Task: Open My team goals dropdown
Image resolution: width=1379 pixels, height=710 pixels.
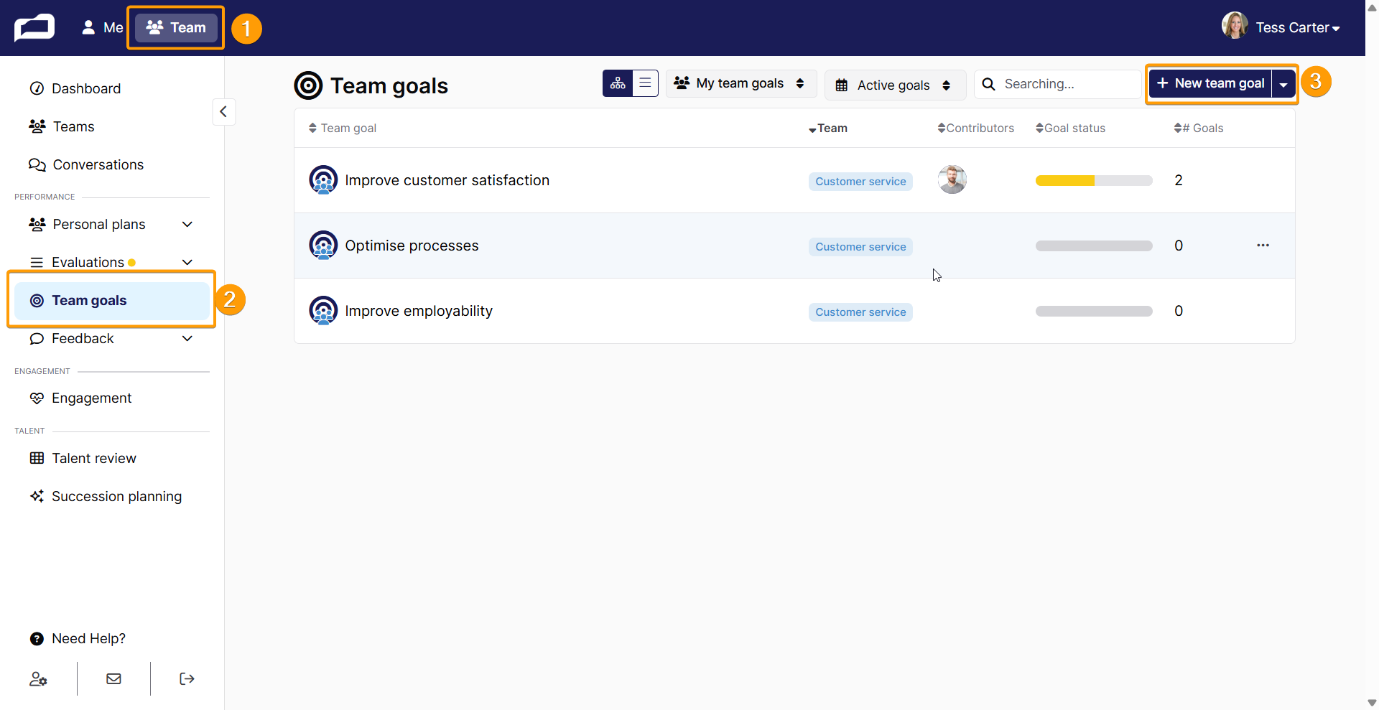Action: click(740, 83)
